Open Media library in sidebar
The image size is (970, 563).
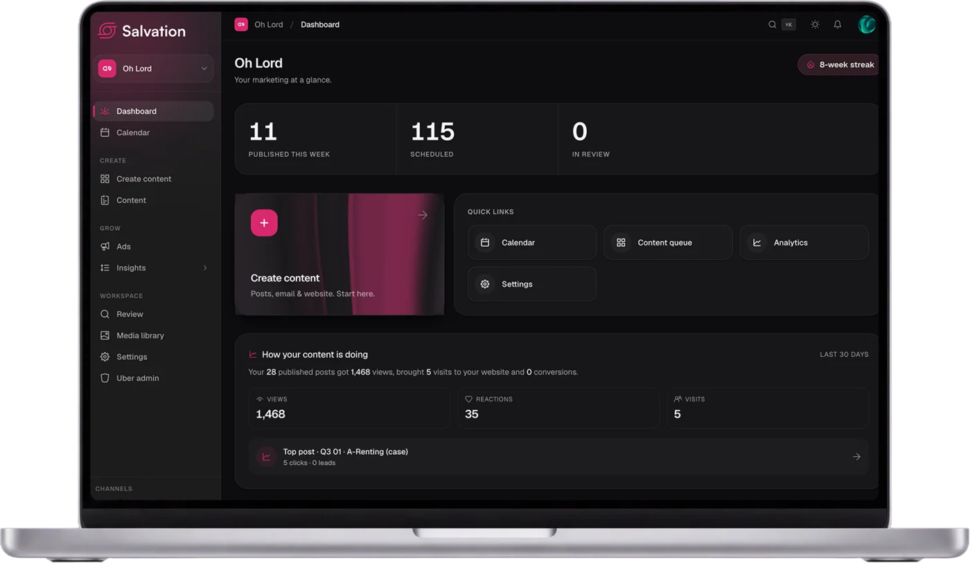pyautogui.click(x=154, y=336)
